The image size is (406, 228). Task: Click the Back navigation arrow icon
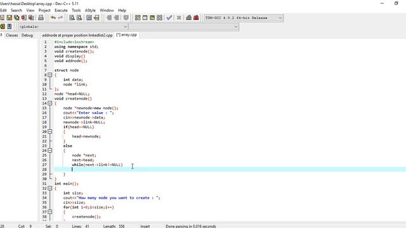coord(109,18)
